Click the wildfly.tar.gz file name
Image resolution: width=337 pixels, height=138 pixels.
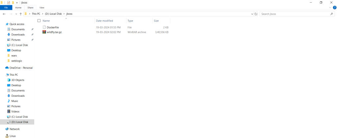point(54,32)
